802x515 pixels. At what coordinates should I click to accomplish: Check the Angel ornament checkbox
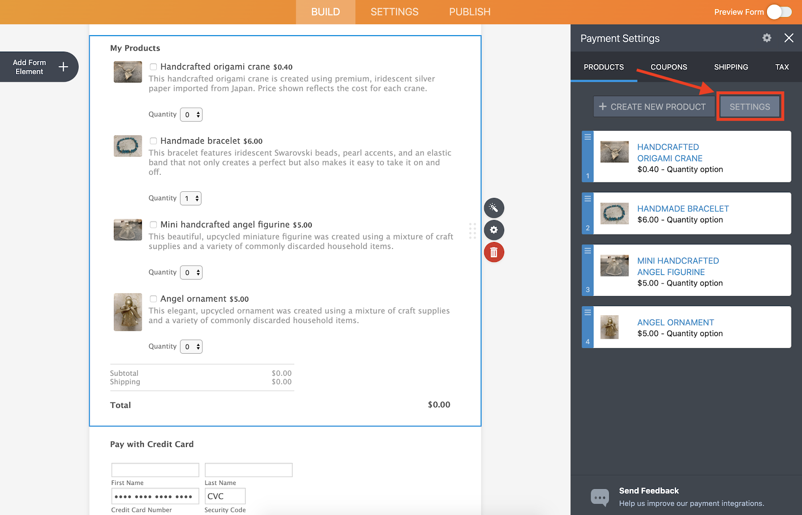[153, 299]
